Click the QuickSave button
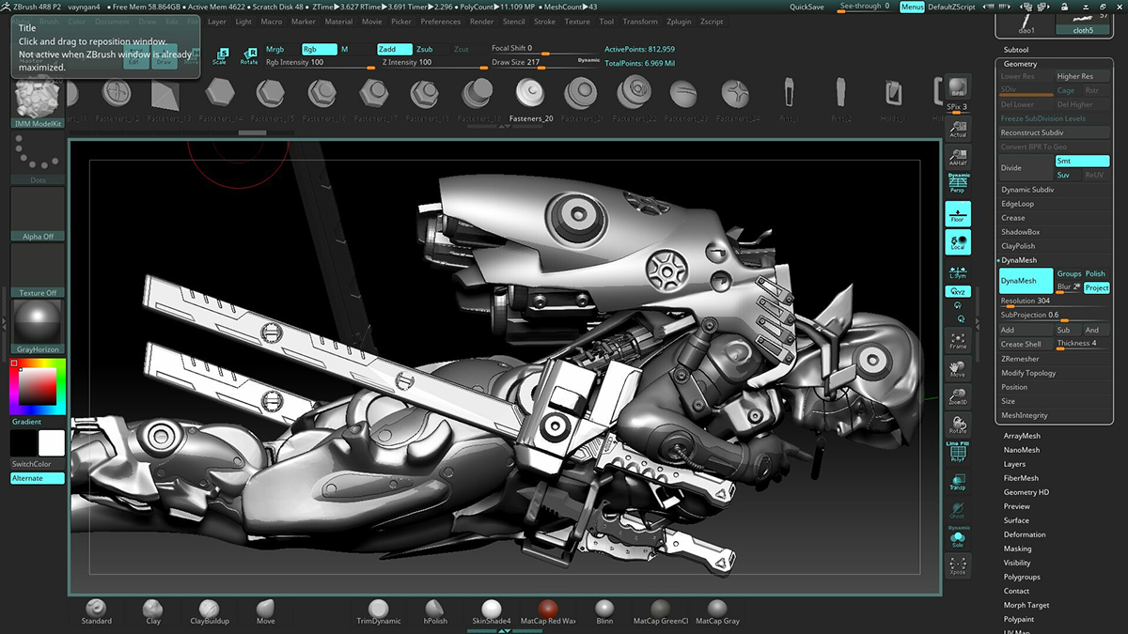This screenshot has width=1128, height=634. pyautogui.click(x=807, y=7)
